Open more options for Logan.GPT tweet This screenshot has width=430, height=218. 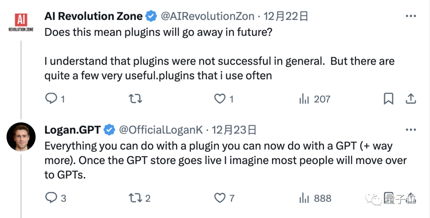(411, 130)
